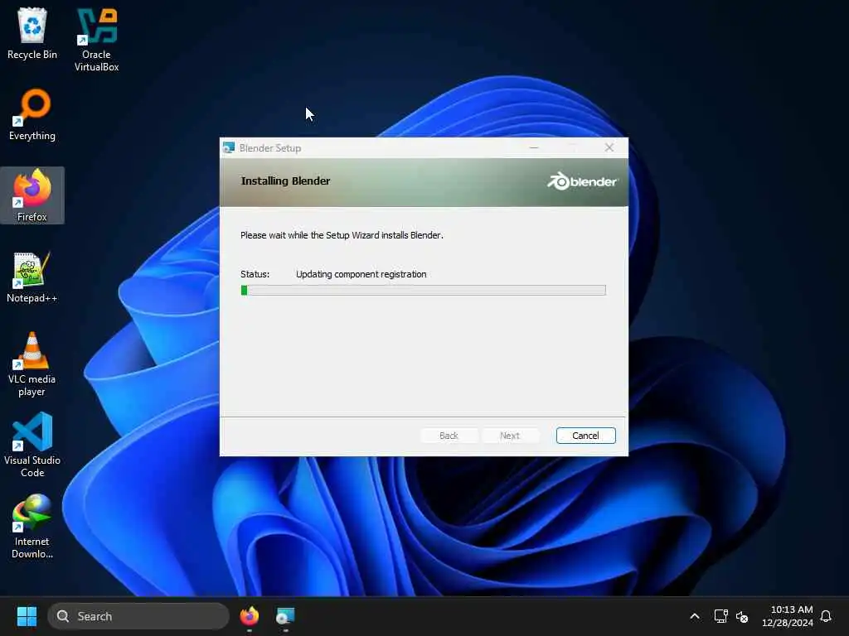849x636 pixels.
Task: Show hidden system tray icons
Action: pyautogui.click(x=695, y=616)
